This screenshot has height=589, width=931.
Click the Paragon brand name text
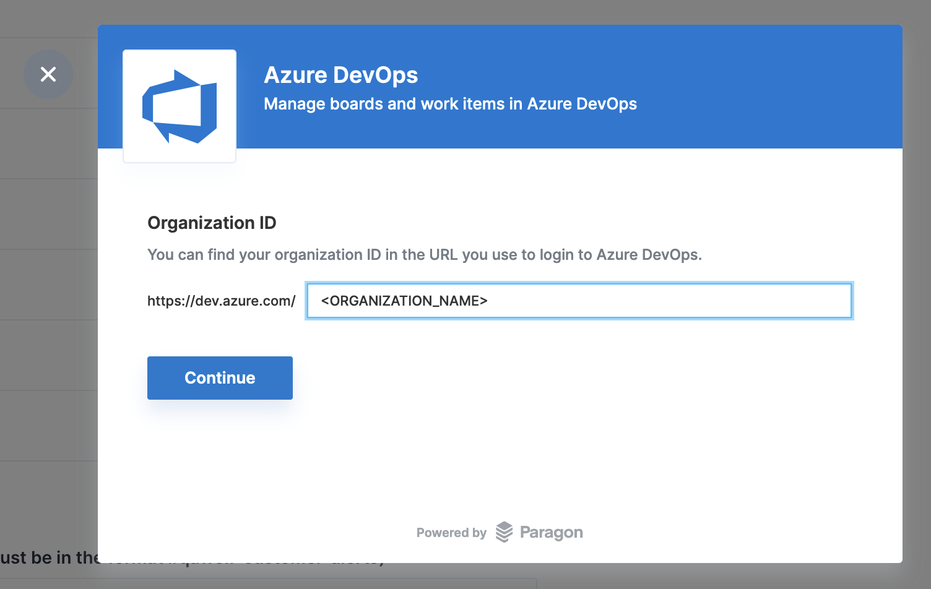552,532
